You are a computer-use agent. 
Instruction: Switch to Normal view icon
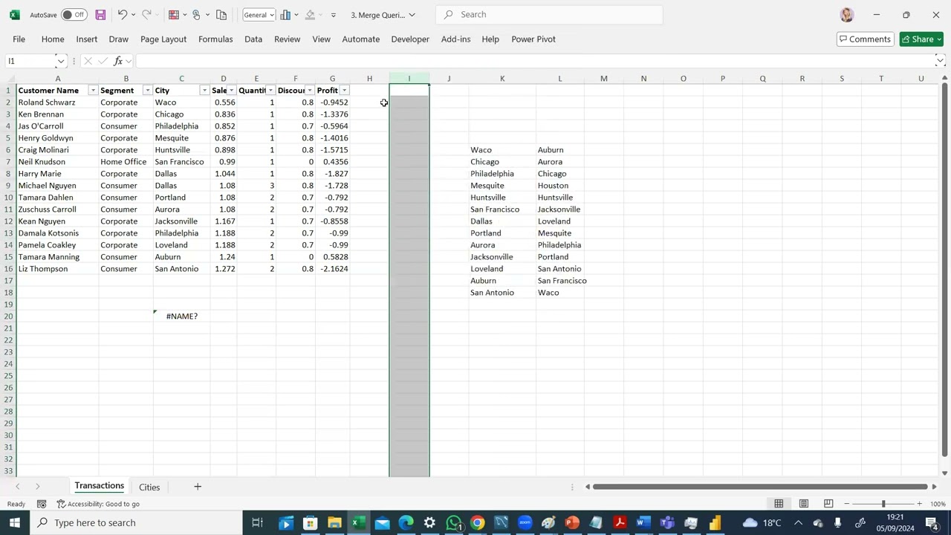779,504
